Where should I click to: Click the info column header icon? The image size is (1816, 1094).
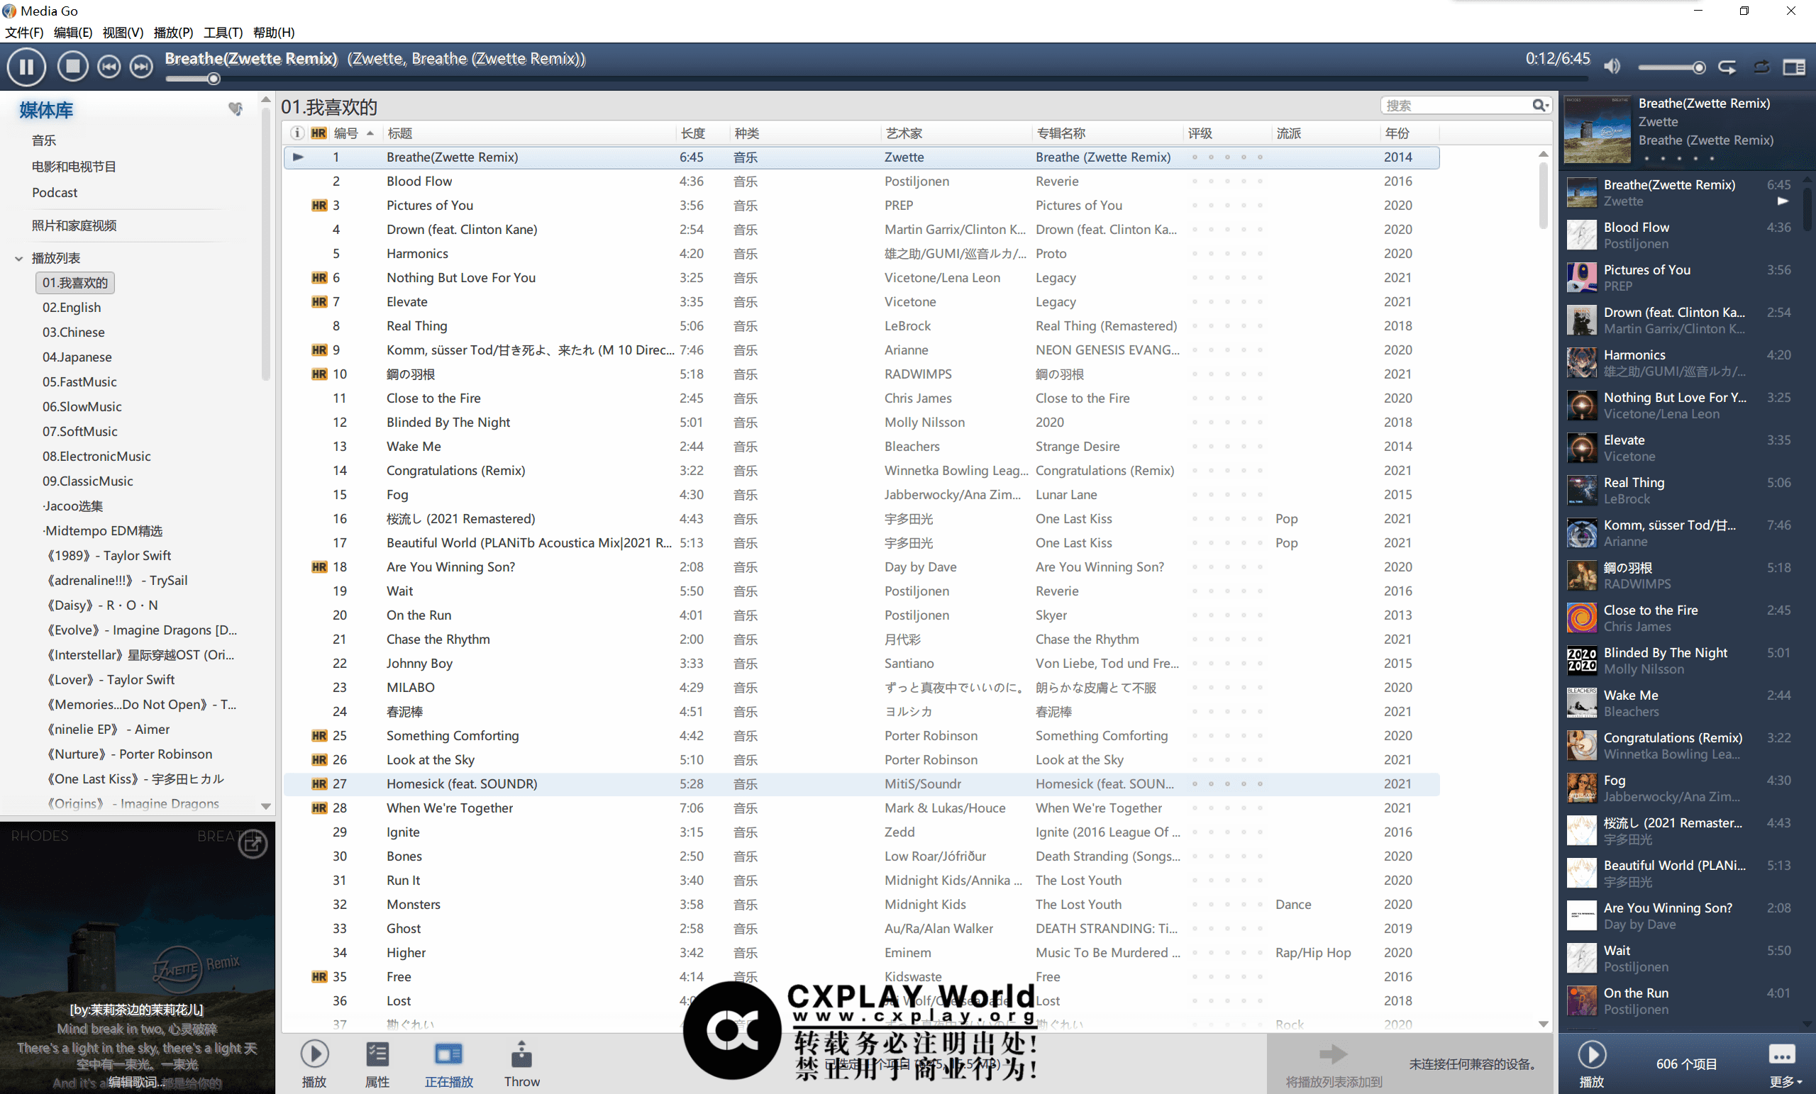297,133
